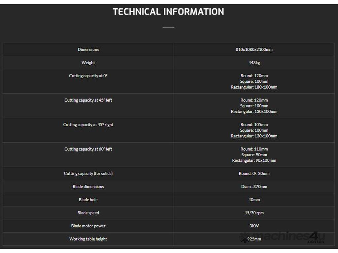This screenshot has height=253, width=338.
Task: Click the Cutting capacity at 45° left label
Action: coord(88,100)
